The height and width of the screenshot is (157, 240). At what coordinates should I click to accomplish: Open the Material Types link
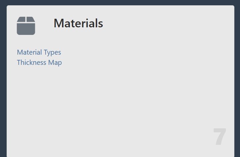click(x=39, y=52)
